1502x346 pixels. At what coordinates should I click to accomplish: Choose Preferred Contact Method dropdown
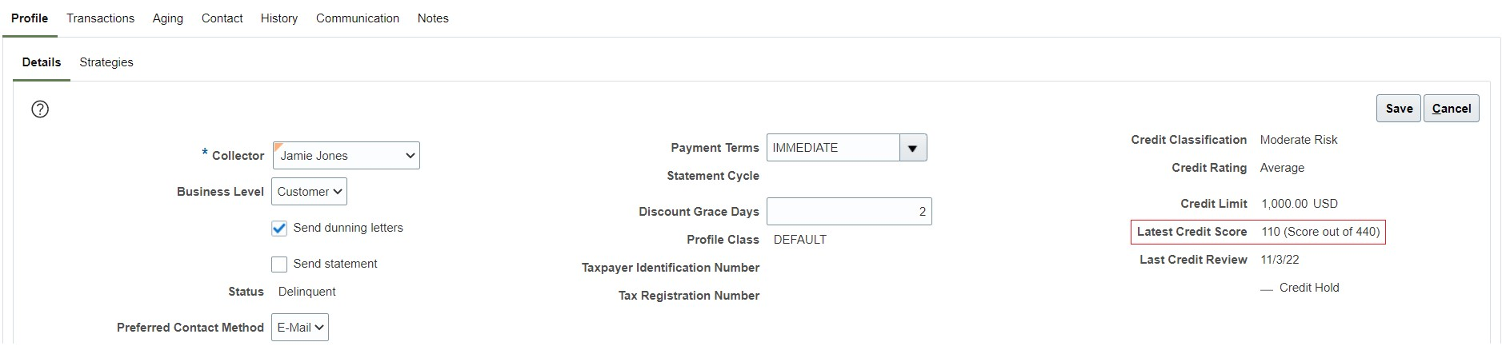click(299, 328)
